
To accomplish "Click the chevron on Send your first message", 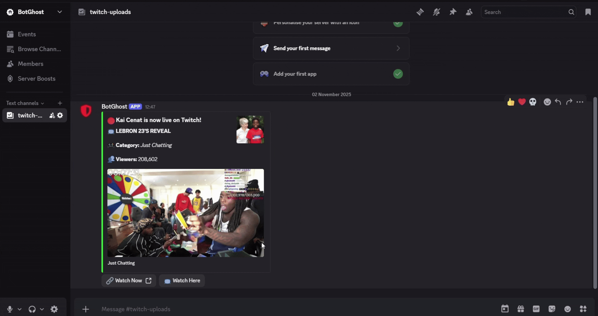I will point(398,48).
